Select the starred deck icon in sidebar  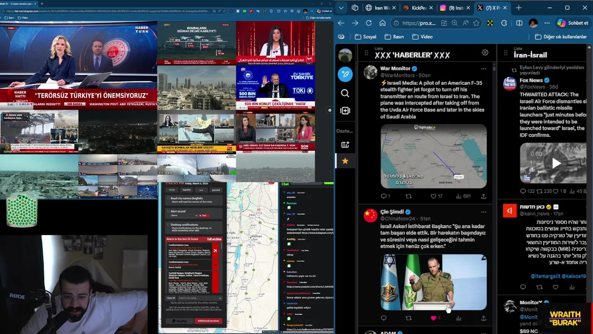[x=345, y=161]
